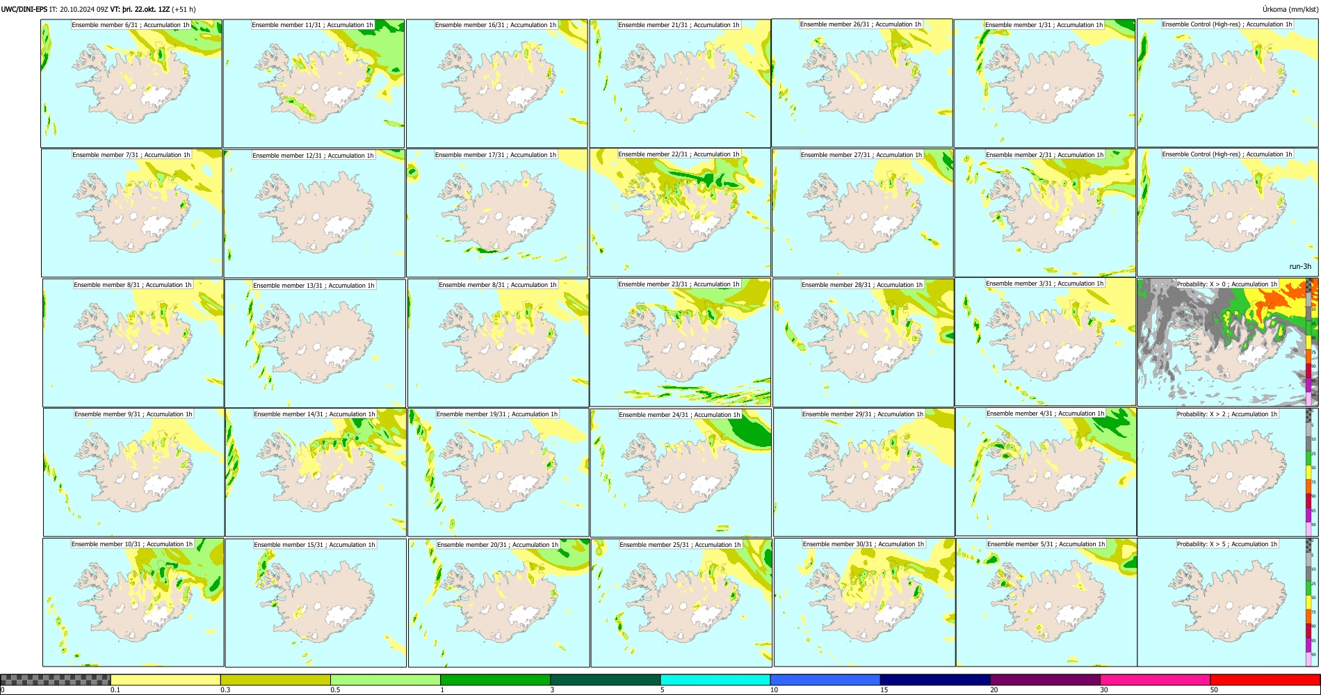
Task: Click the 'Probability: X > 0 ; Accumulation 1h' title
Action: 1227,284
